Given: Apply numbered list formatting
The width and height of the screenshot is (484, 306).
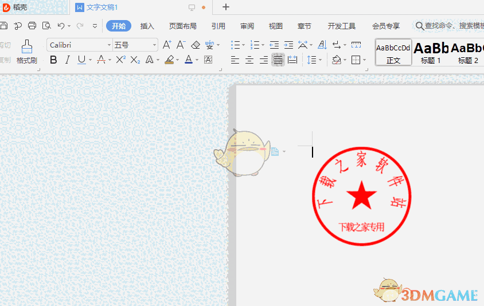Looking at the screenshot, I should (x=255, y=45).
